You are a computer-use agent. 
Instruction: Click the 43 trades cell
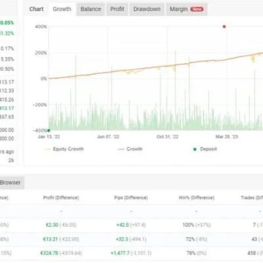(x=254, y=239)
